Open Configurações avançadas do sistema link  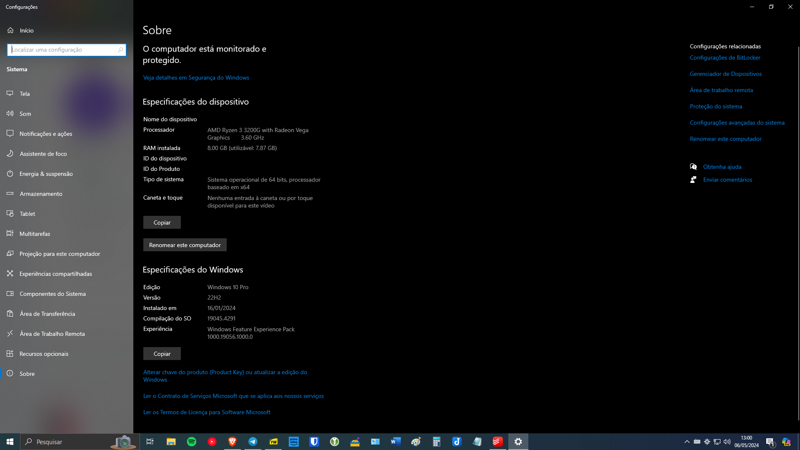[737, 122]
